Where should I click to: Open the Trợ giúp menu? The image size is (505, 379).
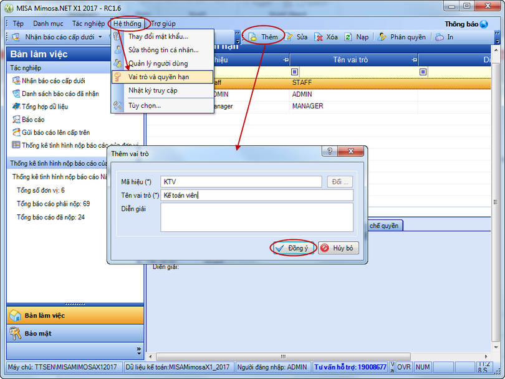pos(163,24)
